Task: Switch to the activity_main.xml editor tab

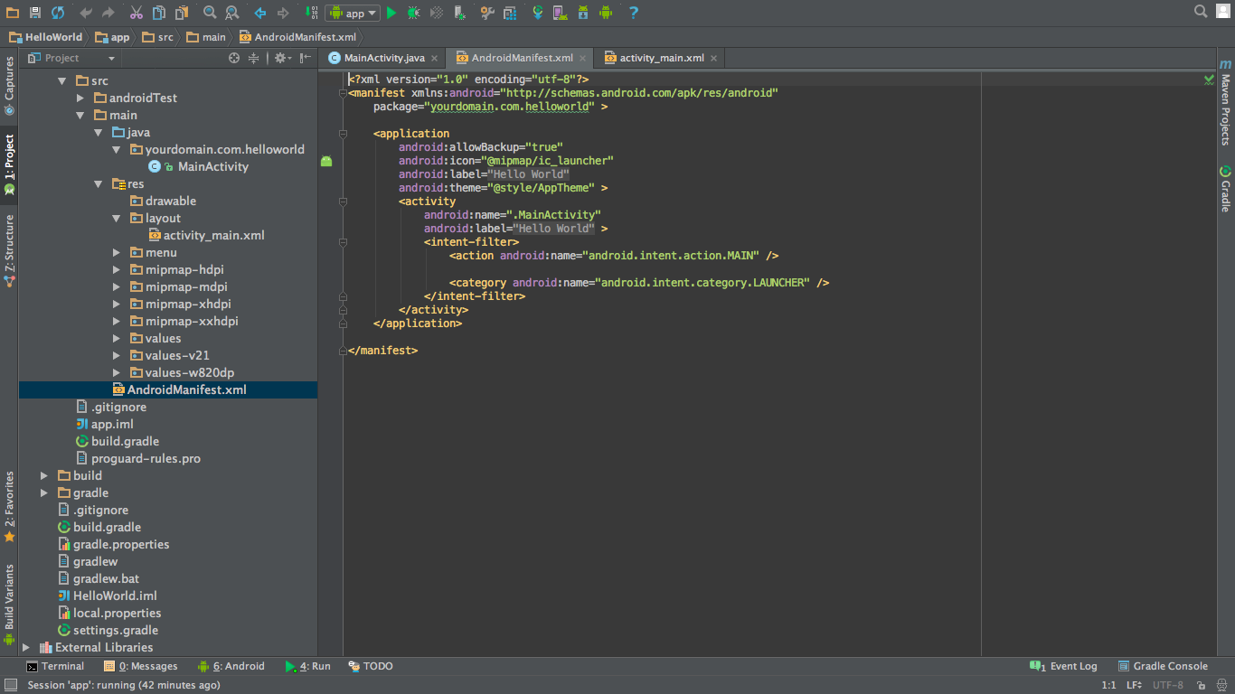Action: (659, 57)
